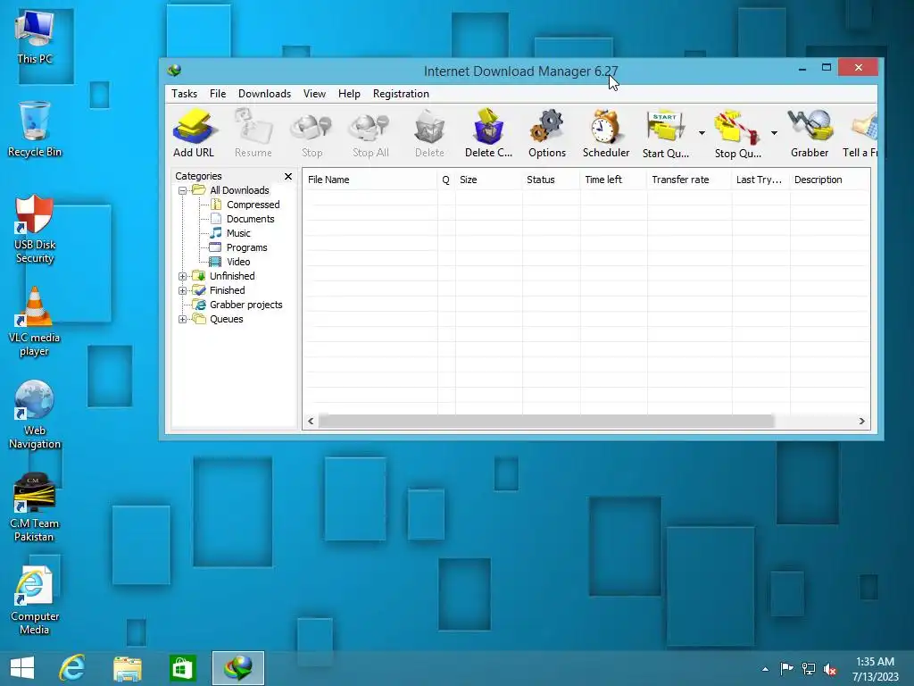The image size is (914, 686).
Task: Select the Computer Media desktop shortcut
Action: [35, 601]
